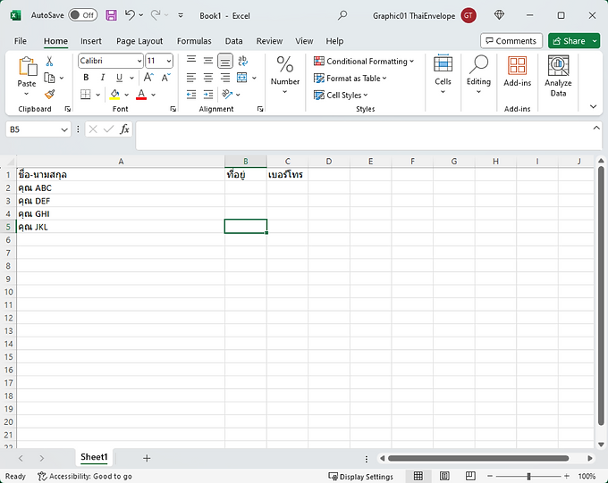Screen dimensions: 608x483
Task: Click the Save icon in title bar
Action: [x=111, y=15]
